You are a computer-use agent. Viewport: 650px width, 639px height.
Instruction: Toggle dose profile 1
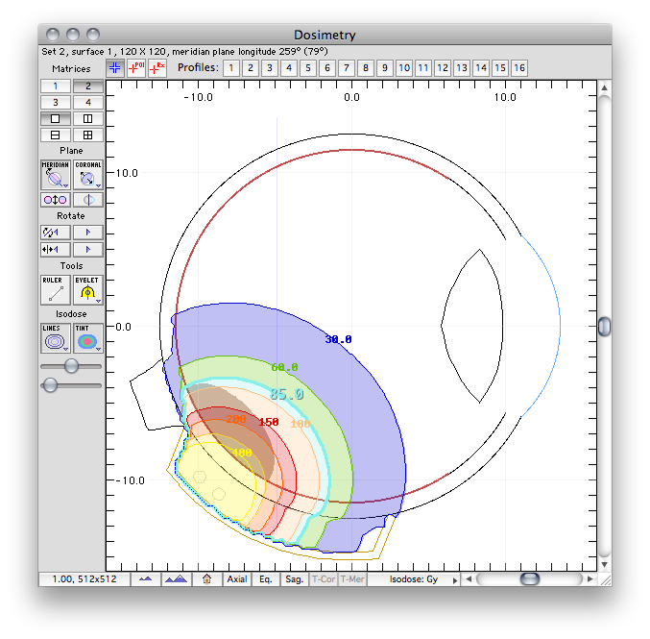[x=231, y=68]
